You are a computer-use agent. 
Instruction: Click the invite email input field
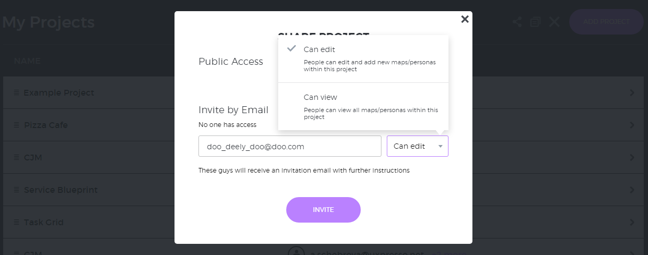290,146
